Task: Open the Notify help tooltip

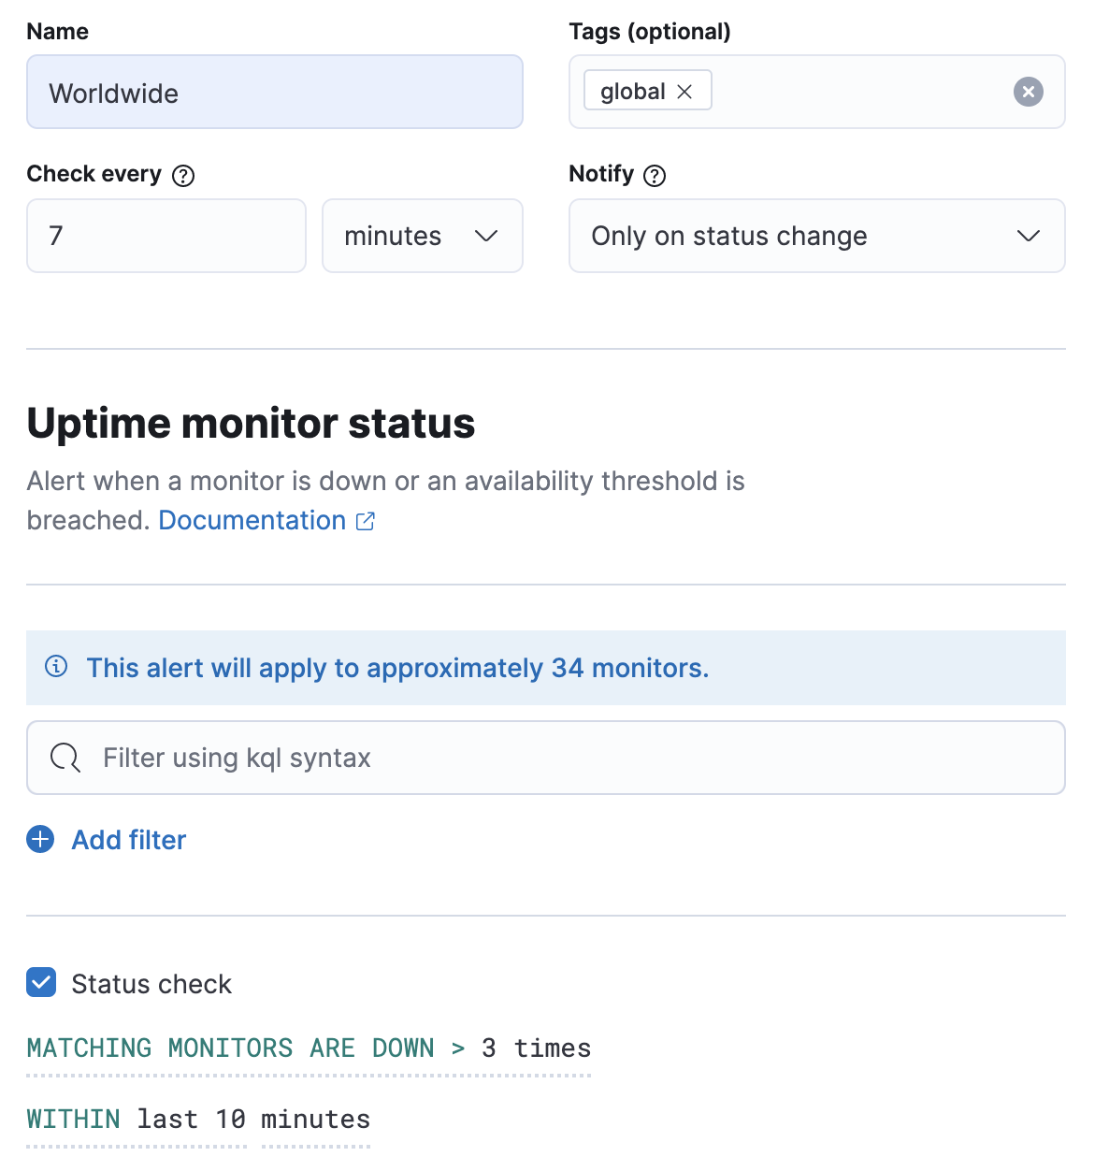Action: click(x=655, y=175)
